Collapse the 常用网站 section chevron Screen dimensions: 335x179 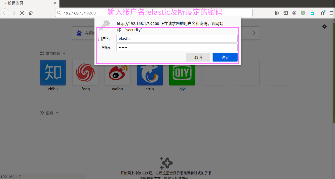[64, 54]
